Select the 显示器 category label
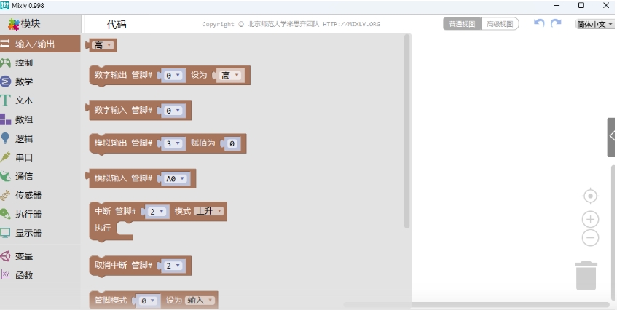The image size is (617, 310). [28, 233]
